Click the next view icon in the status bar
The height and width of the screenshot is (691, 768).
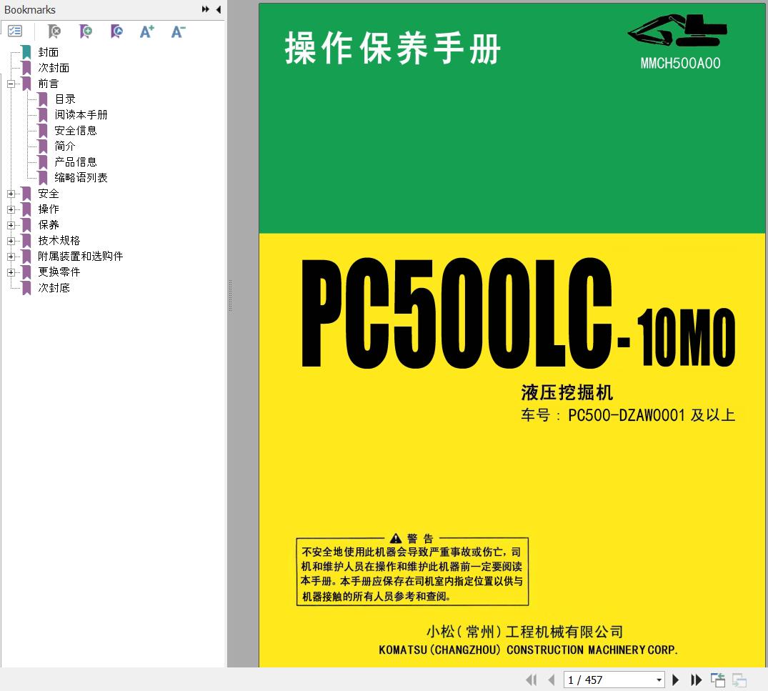point(739,680)
